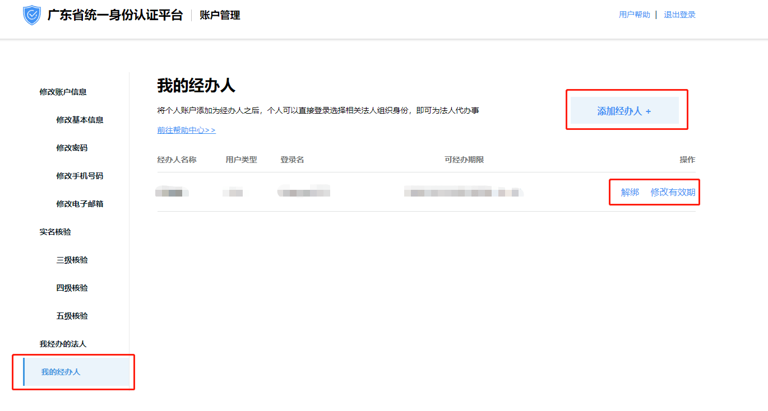Select 实名核验 section heading

click(55, 232)
